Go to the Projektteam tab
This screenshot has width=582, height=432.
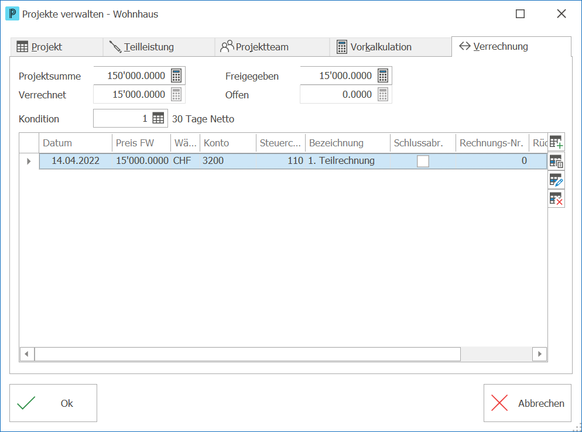[x=272, y=47]
